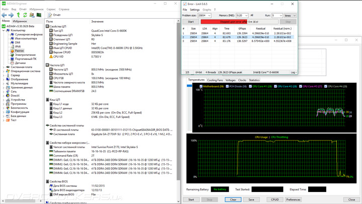This screenshot has width=362, height=204.
Task: Click LinX red progress status bar
Action: (239, 22)
